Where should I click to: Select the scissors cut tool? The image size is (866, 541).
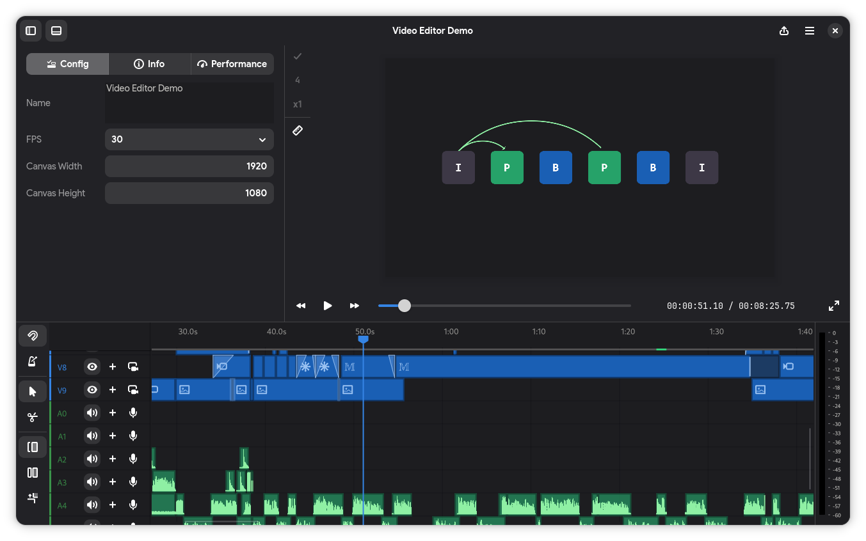33,418
